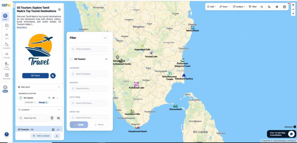Viewport: 297px width, 143px height.
Task: Locate my position with the target icon
Action: tap(285, 7)
